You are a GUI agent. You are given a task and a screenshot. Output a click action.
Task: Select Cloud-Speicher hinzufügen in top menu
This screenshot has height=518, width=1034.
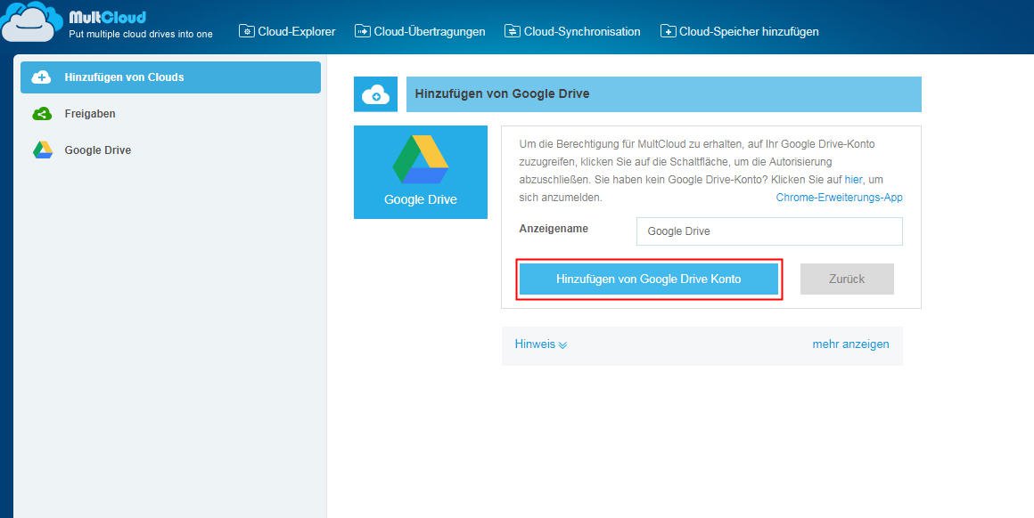click(739, 31)
